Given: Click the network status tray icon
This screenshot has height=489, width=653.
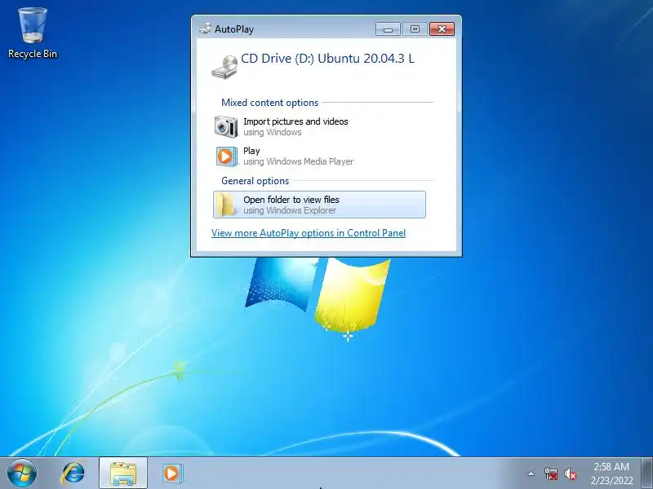Looking at the screenshot, I should point(551,474).
